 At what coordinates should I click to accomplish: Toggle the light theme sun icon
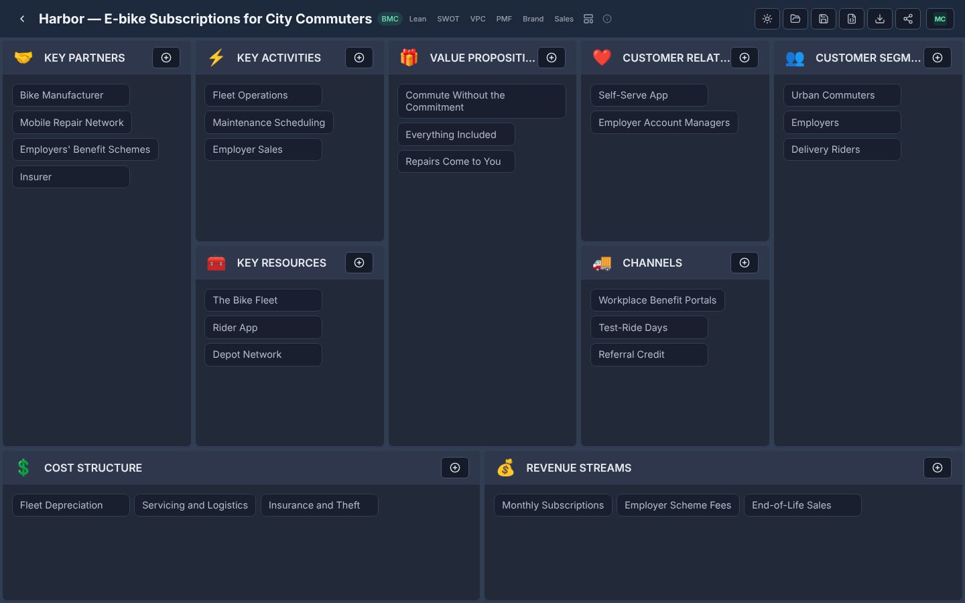click(767, 19)
